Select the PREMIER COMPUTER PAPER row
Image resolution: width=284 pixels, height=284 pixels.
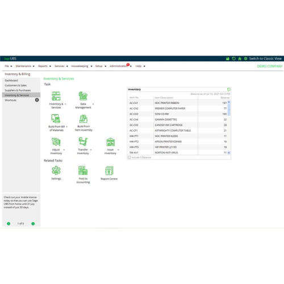[x=177, y=108]
